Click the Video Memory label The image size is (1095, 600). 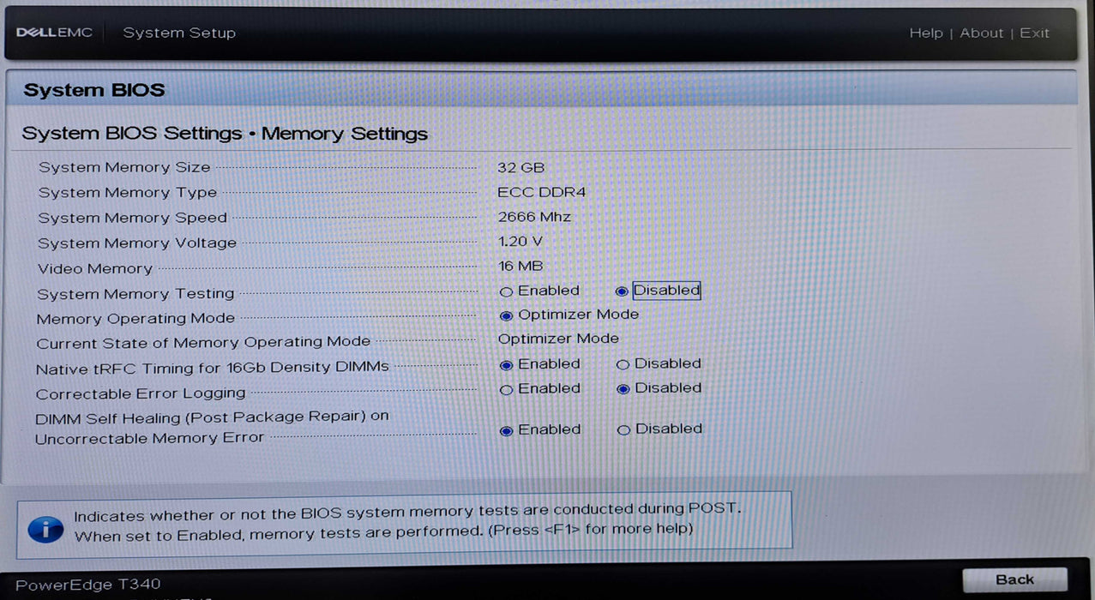95,268
